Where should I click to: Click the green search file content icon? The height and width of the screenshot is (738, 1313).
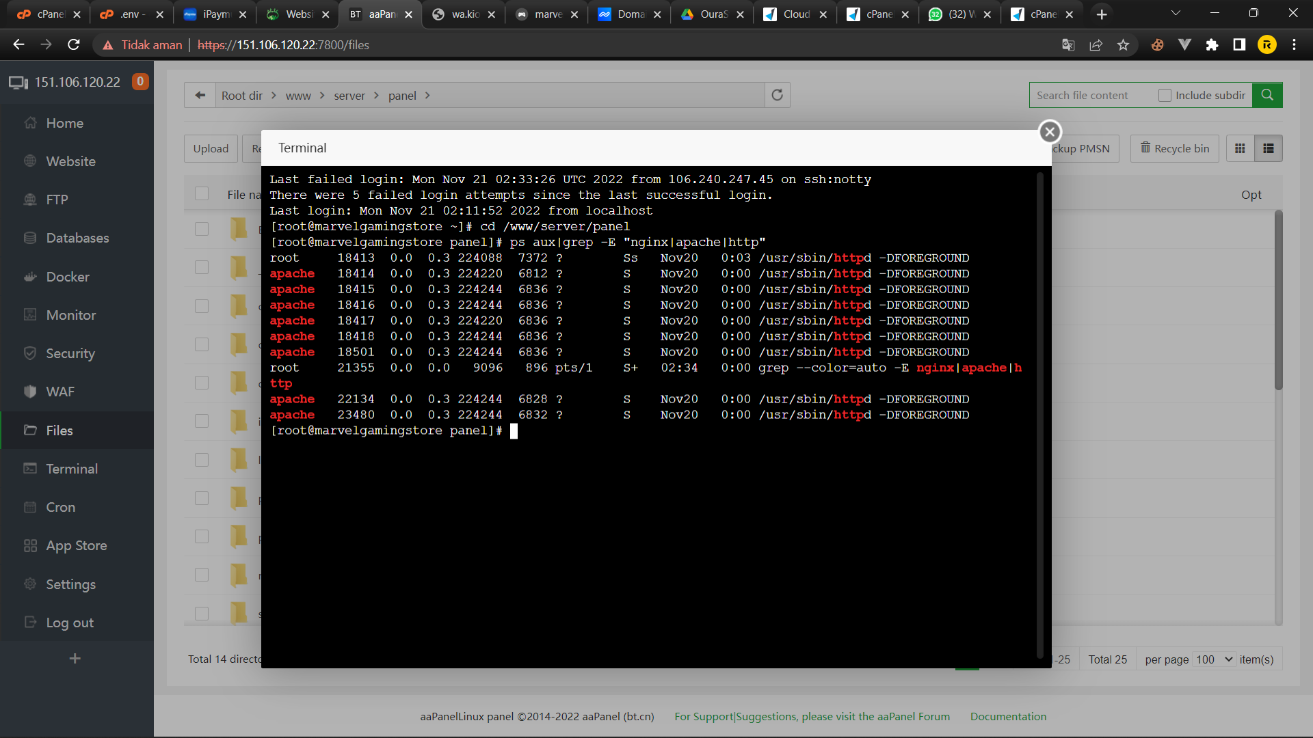pos(1267,95)
